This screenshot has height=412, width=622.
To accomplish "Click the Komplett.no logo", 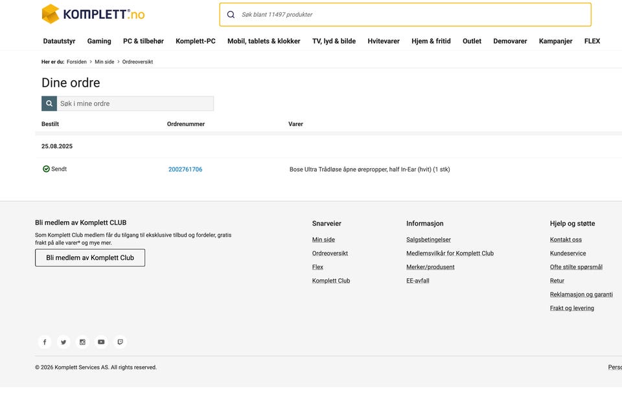I will coord(93,14).
